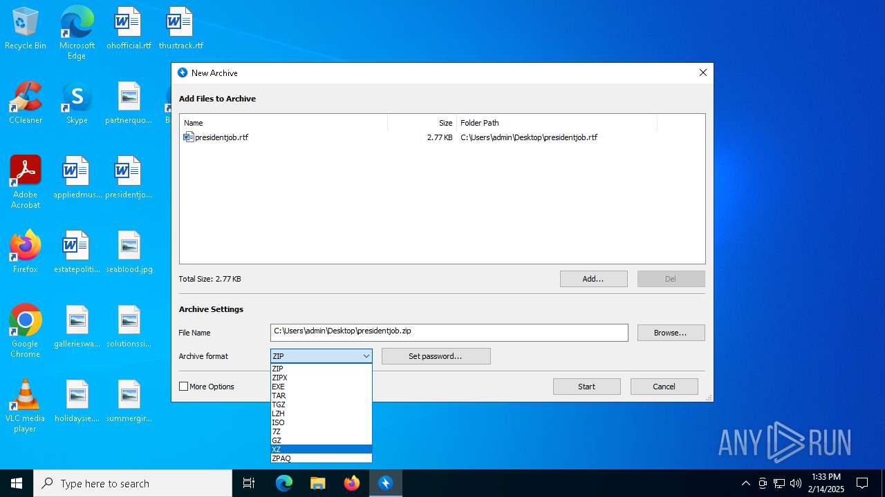Open the Recycle Bin desktop icon

26,29
